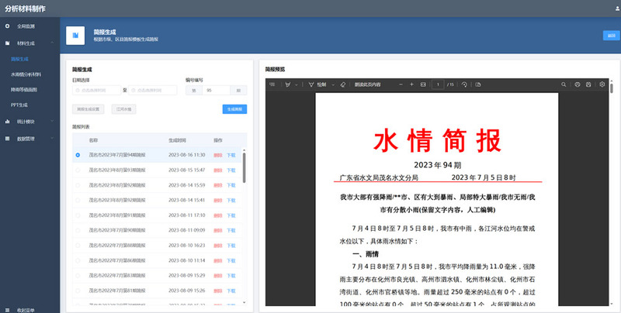Image resolution: width=621 pixels, height=313 pixels.
Task: Open the user profile icon in header
Action: tap(617, 9)
